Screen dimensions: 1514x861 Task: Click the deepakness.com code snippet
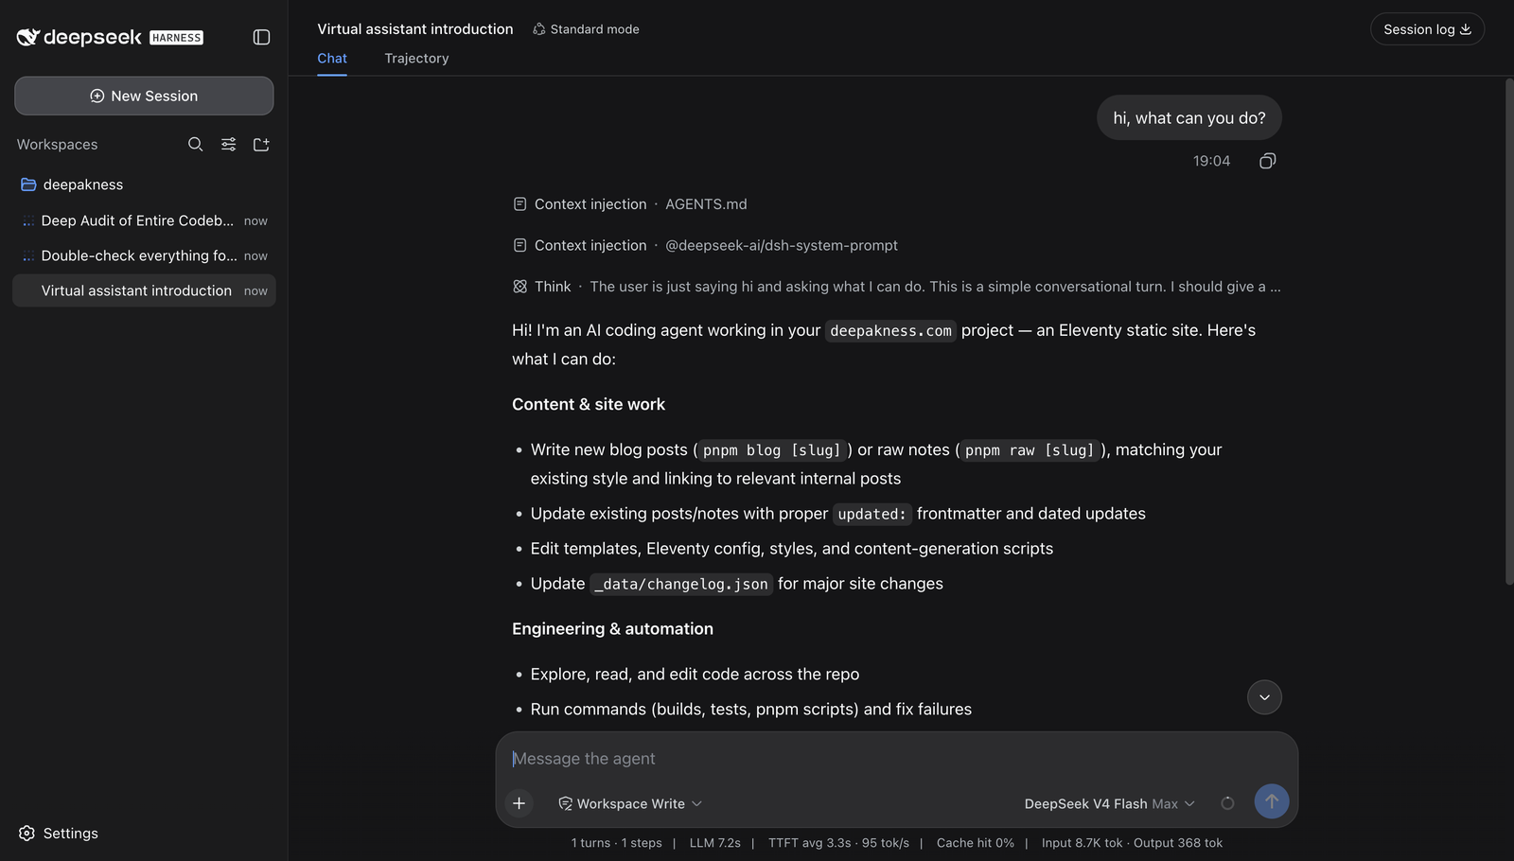click(x=890, y=330)
